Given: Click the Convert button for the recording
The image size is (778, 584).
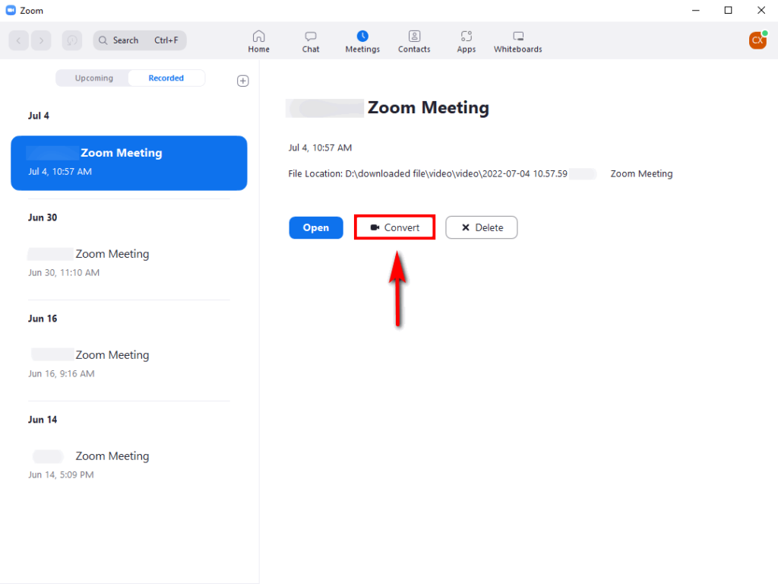Looking at the screenshot, I should coord(394,227).
